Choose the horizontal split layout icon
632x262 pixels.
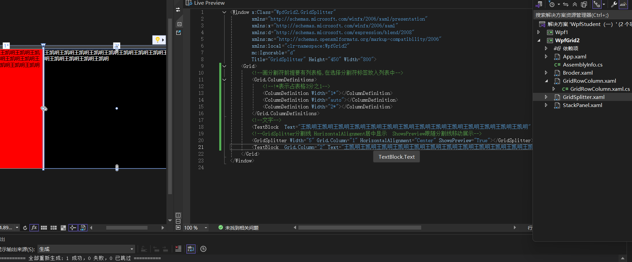[x=178, y=221]
